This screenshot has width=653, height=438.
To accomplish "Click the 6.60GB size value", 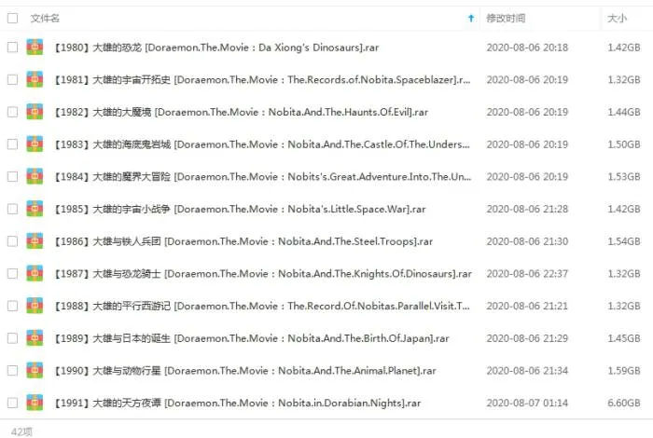I will (624, 403).
